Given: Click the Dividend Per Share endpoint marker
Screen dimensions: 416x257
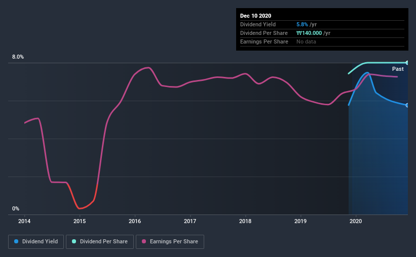Looking at the screenshot, I should click(407, 63).
